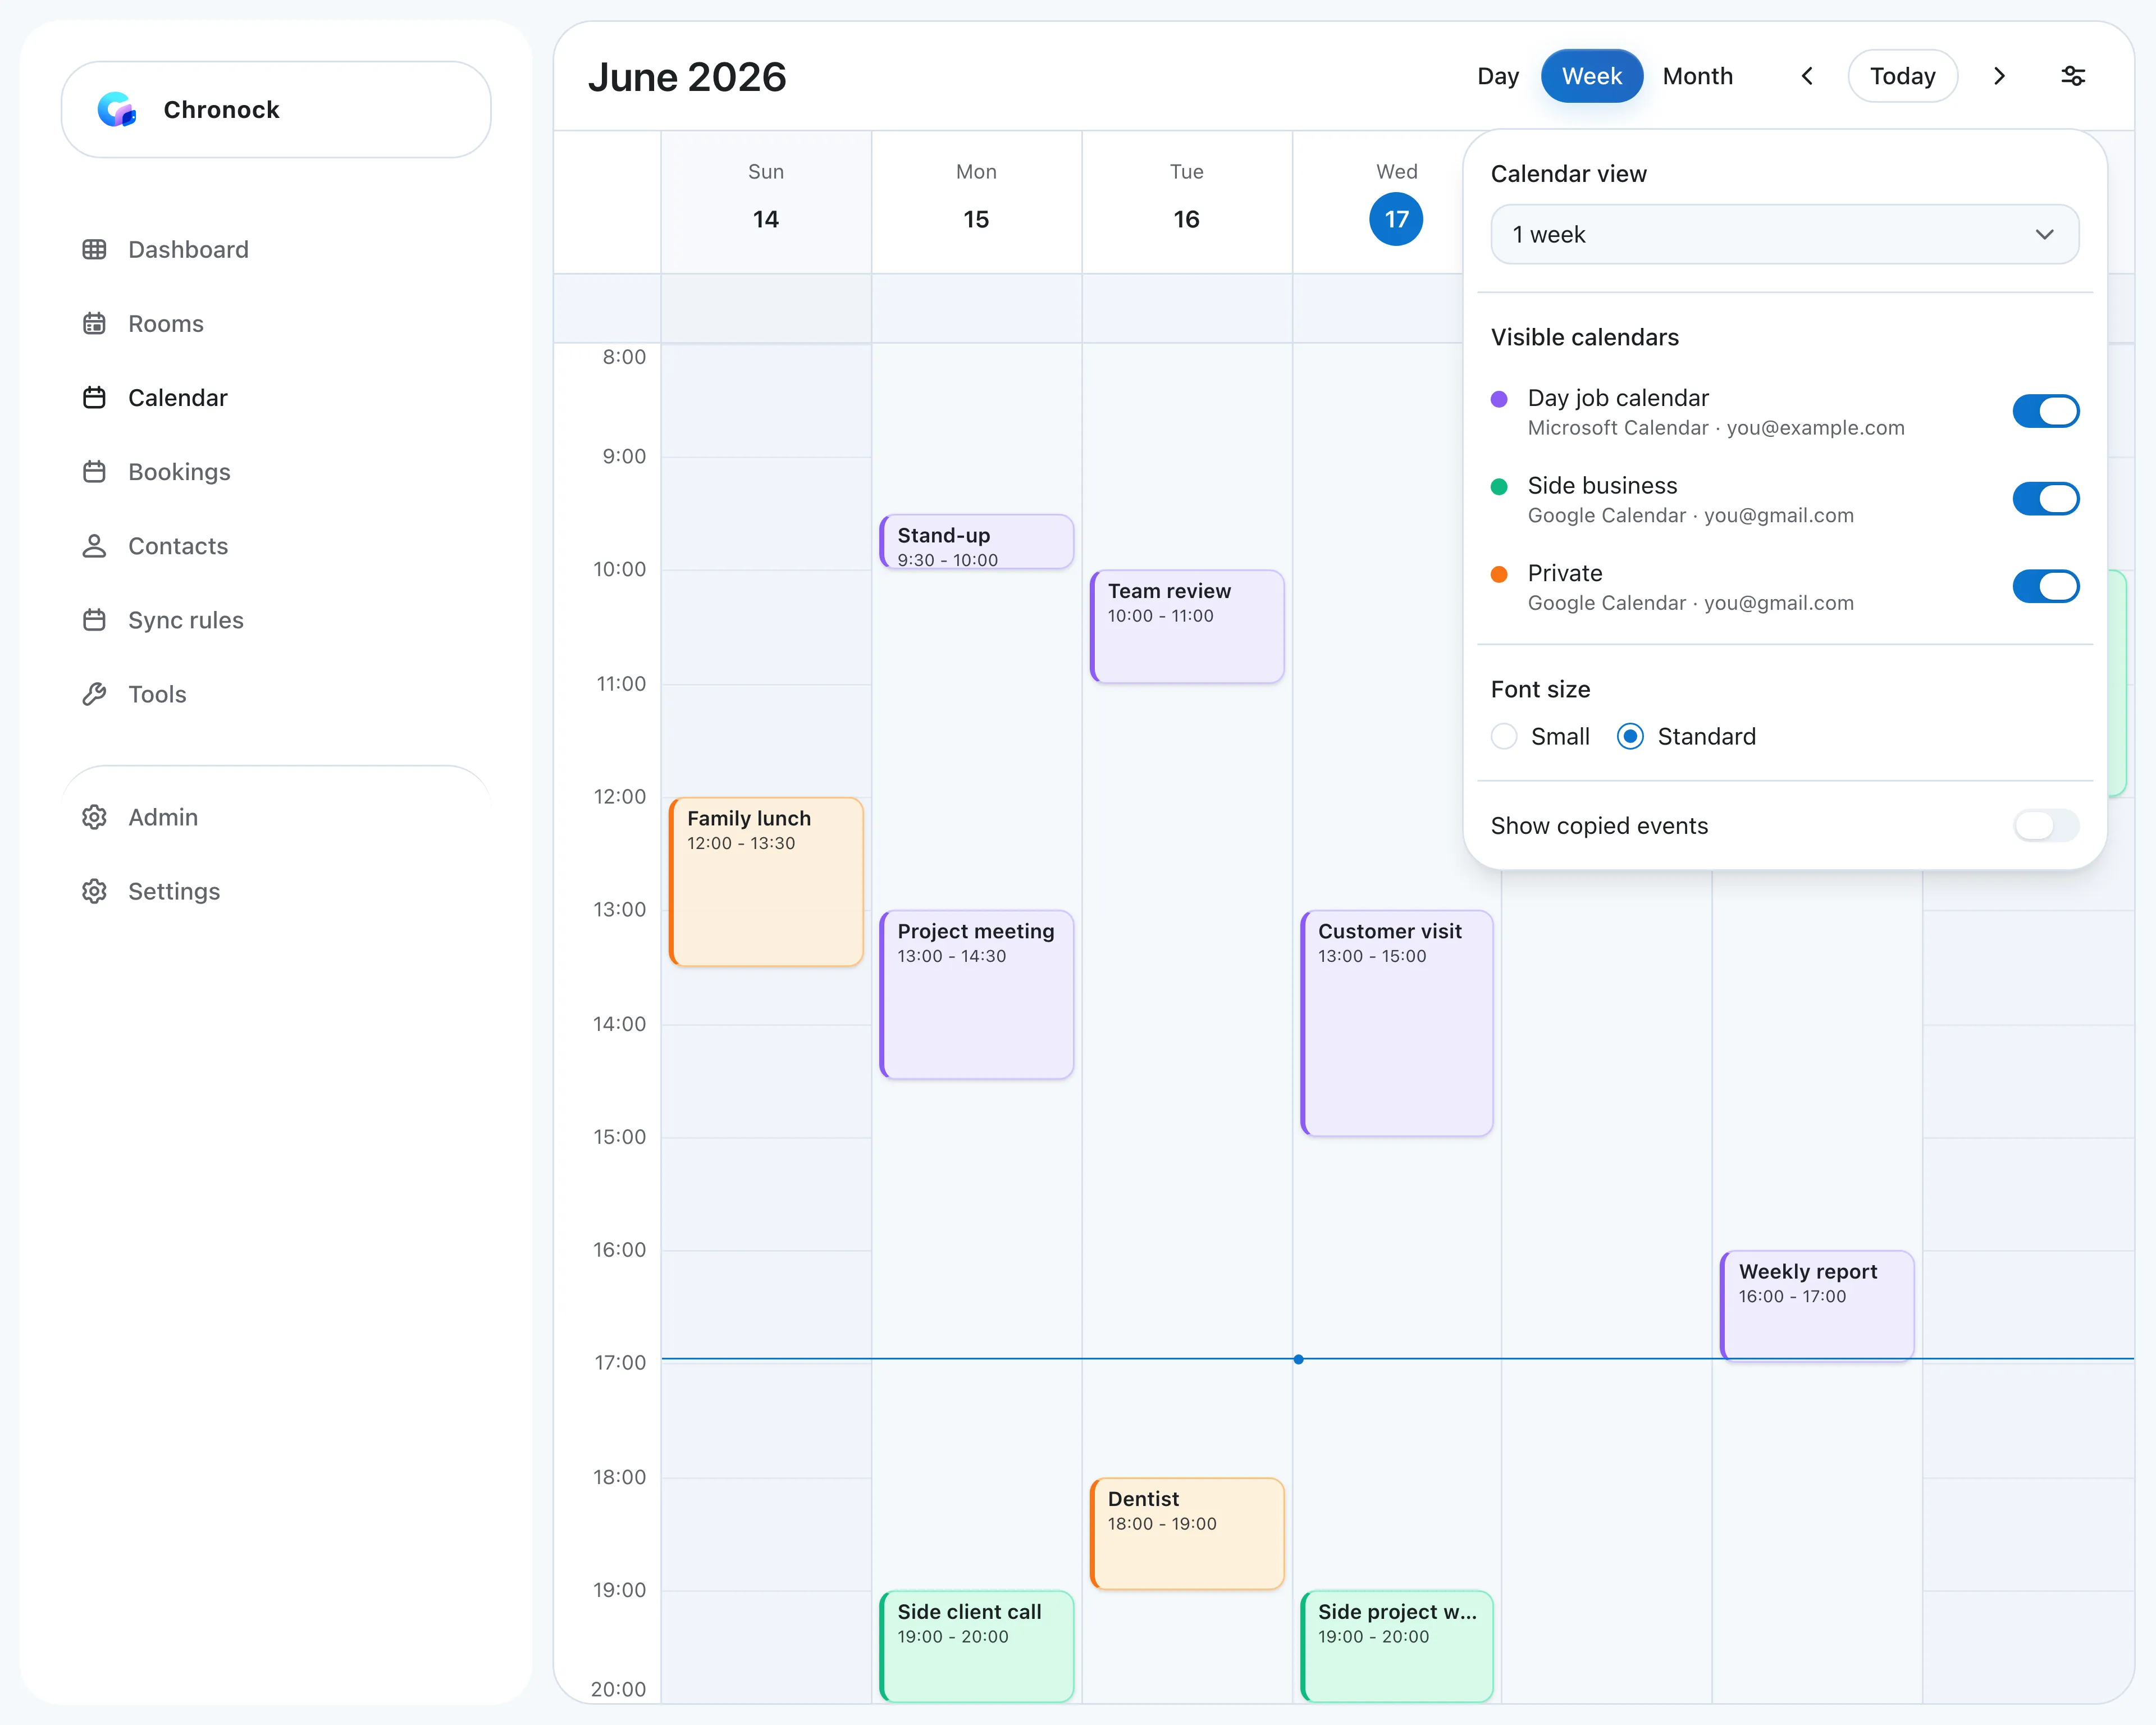
Task: Open the Customer visit event
Action: (x=1397, y=1023)
